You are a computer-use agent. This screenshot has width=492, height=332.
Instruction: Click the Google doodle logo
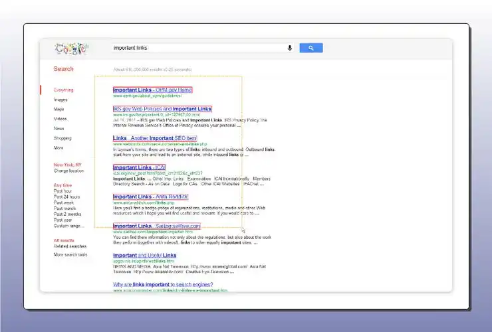point(70,48)
